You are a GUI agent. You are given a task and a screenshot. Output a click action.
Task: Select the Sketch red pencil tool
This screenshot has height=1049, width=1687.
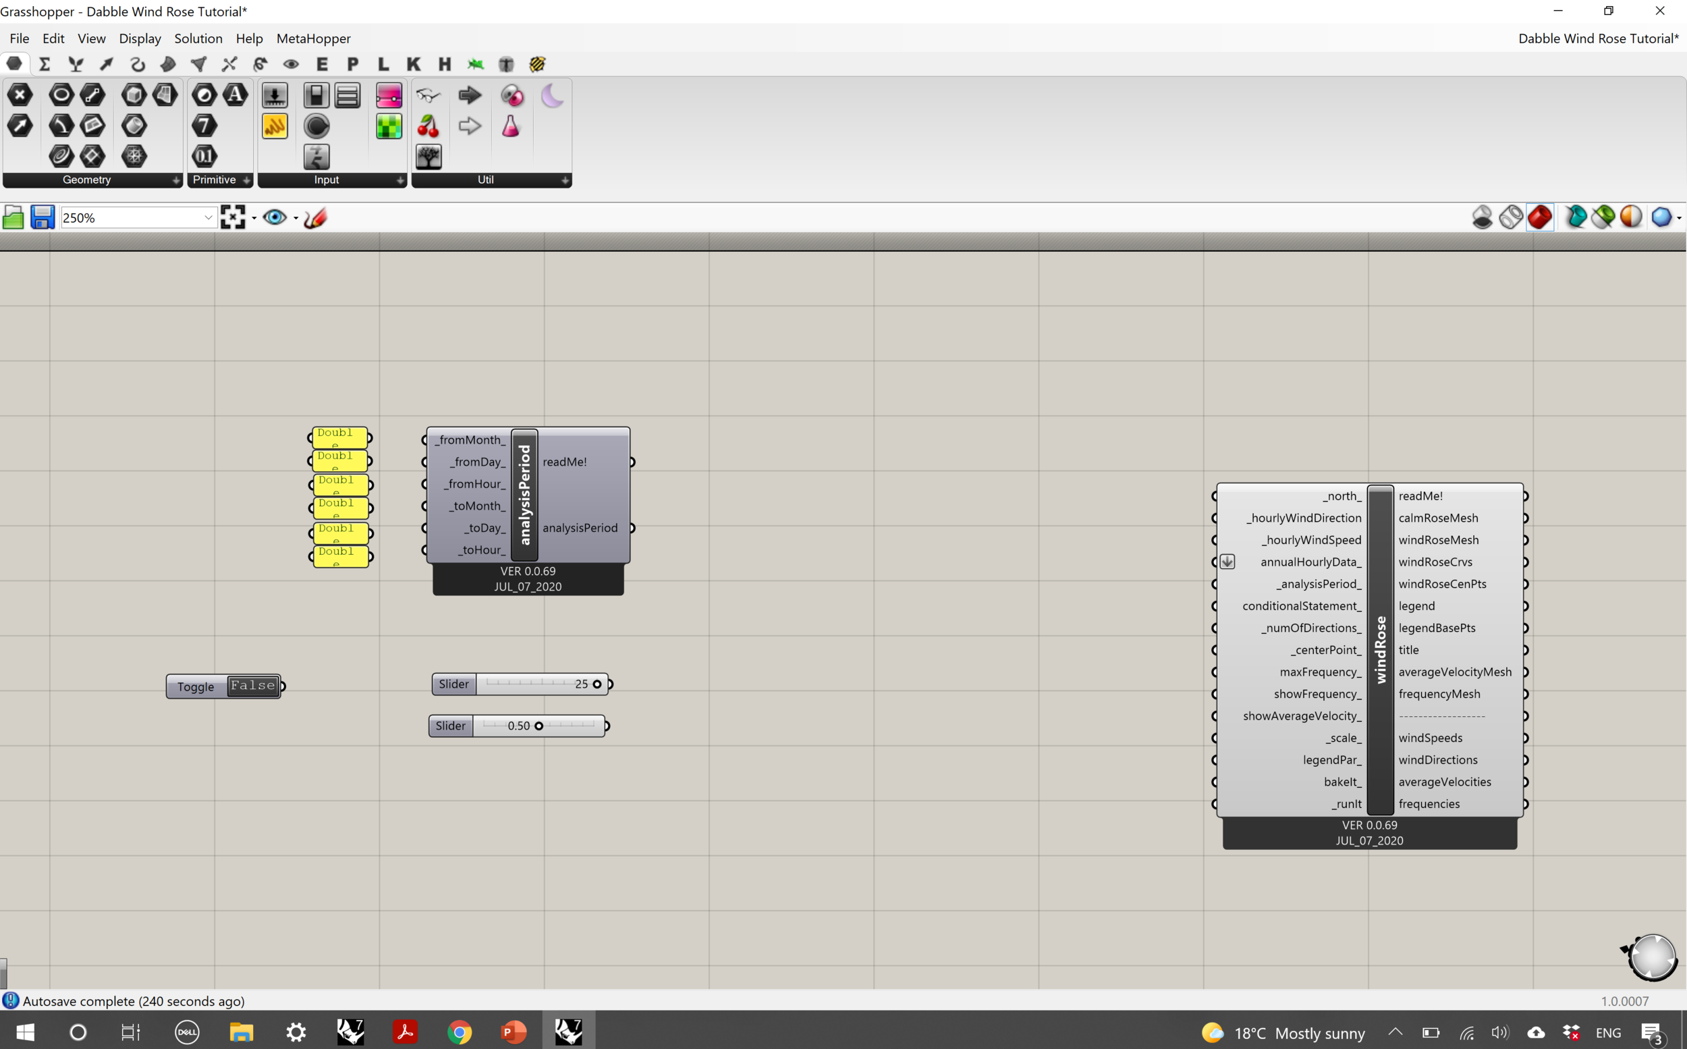[x=316, y=218]
